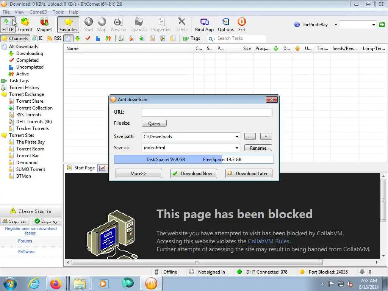
Task: Open the Software link
Action: (26, 252)
